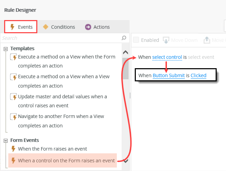The height and width of the screenshot is (171, 226).
Task: Click icon beside 'Navigate to another Form' template
Action: [13, 117]
